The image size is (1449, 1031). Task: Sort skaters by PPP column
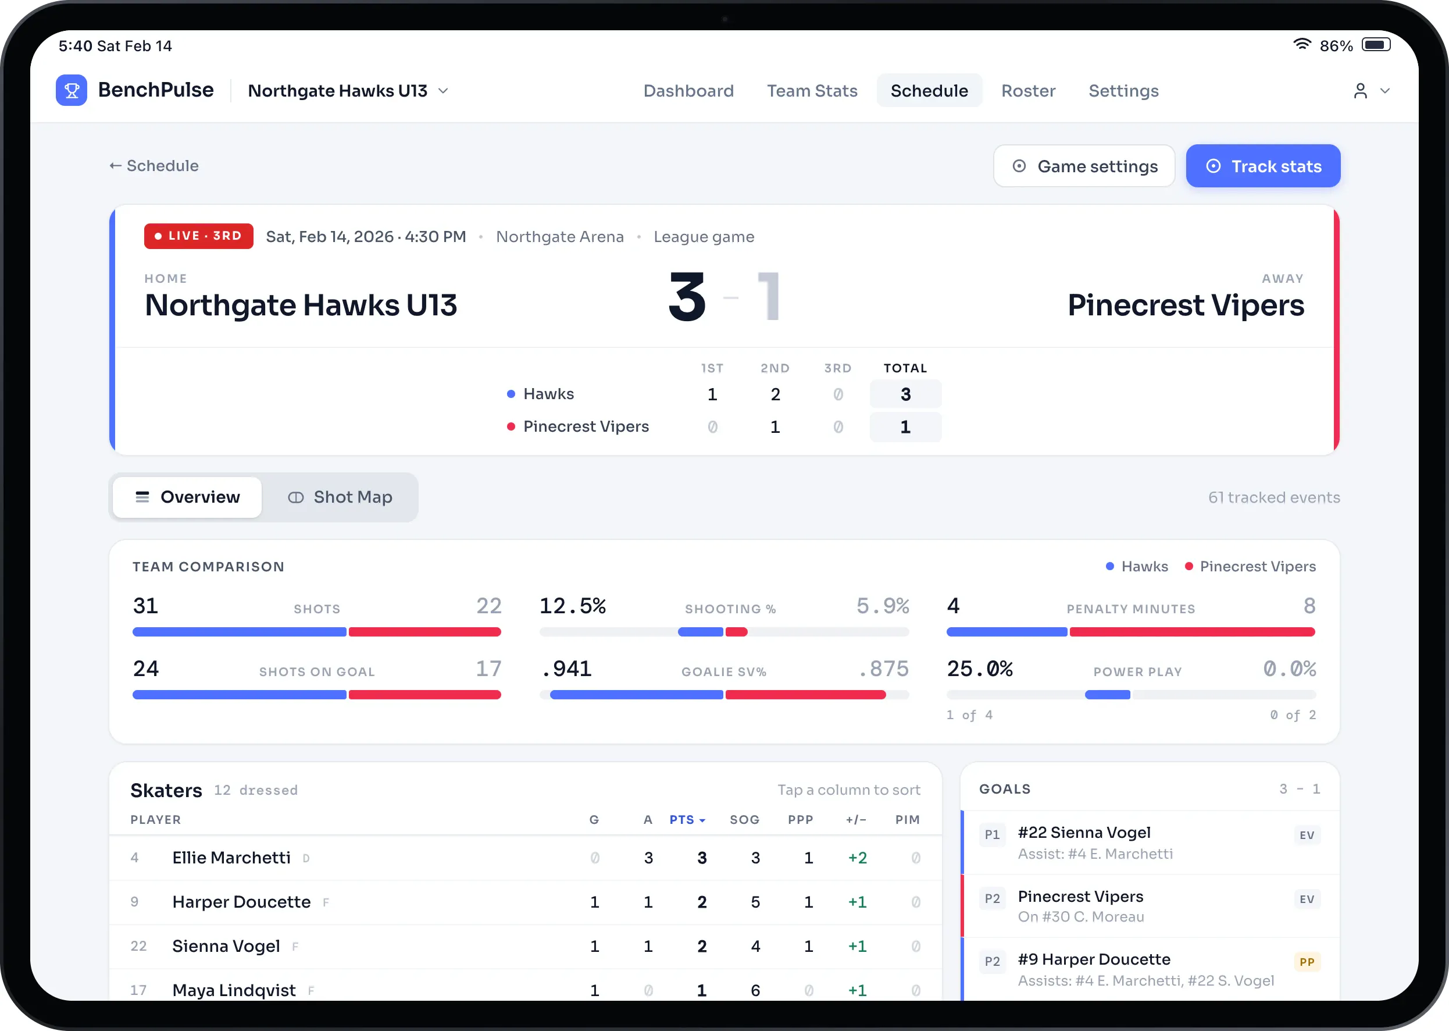(801, 820)
